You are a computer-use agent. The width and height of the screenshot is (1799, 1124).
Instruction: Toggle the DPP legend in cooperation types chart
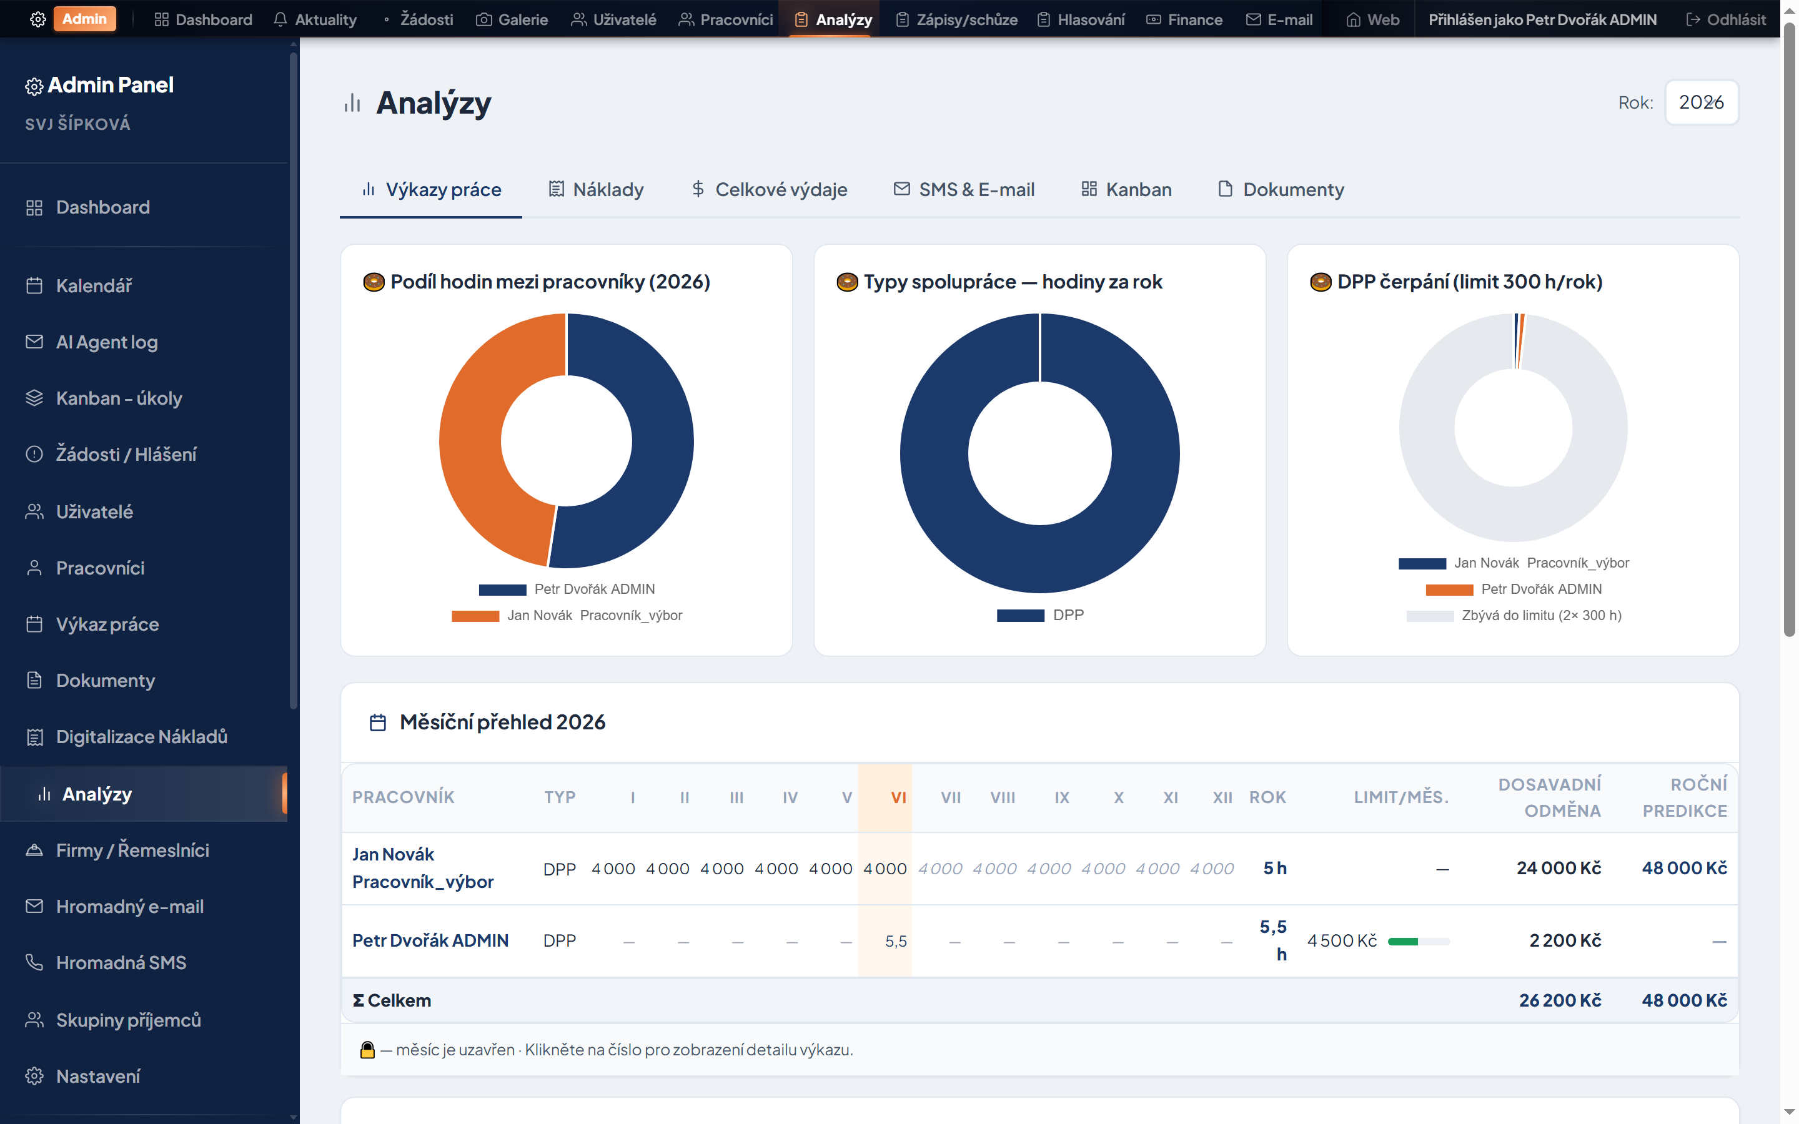click(x=1040, y=616)
